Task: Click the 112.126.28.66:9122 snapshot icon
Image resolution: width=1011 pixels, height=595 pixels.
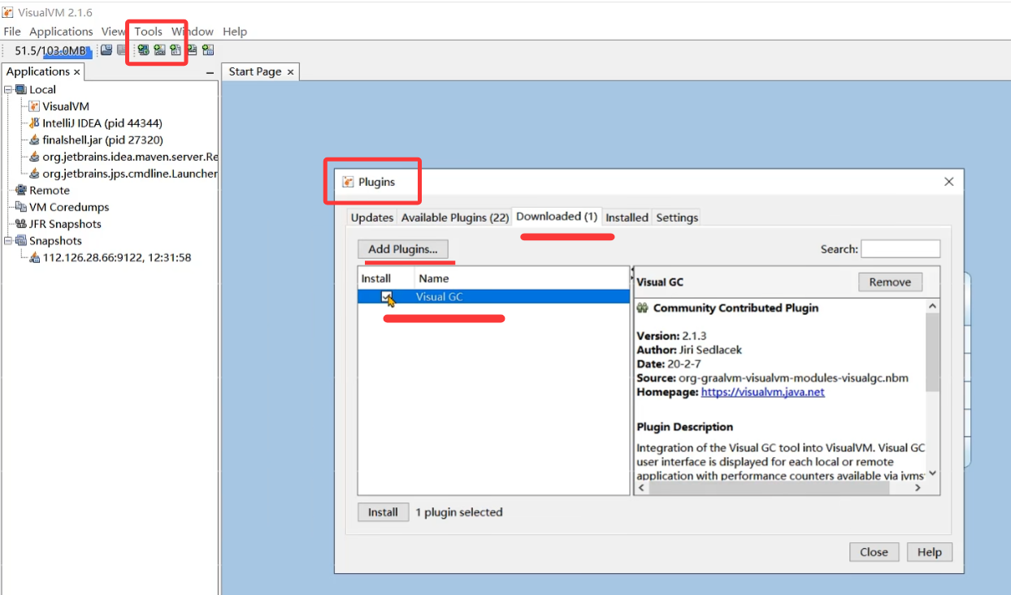Action: point(34,257)
